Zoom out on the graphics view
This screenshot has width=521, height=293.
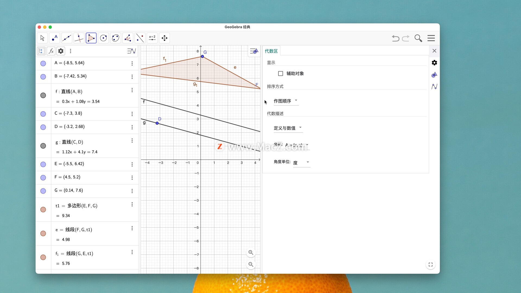pos(251,265)
